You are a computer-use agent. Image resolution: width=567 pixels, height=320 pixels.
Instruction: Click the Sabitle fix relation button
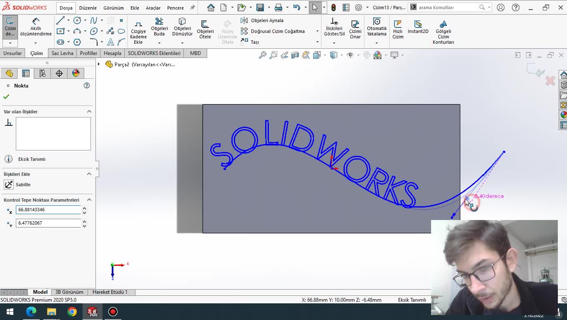[x=18, y=185]
